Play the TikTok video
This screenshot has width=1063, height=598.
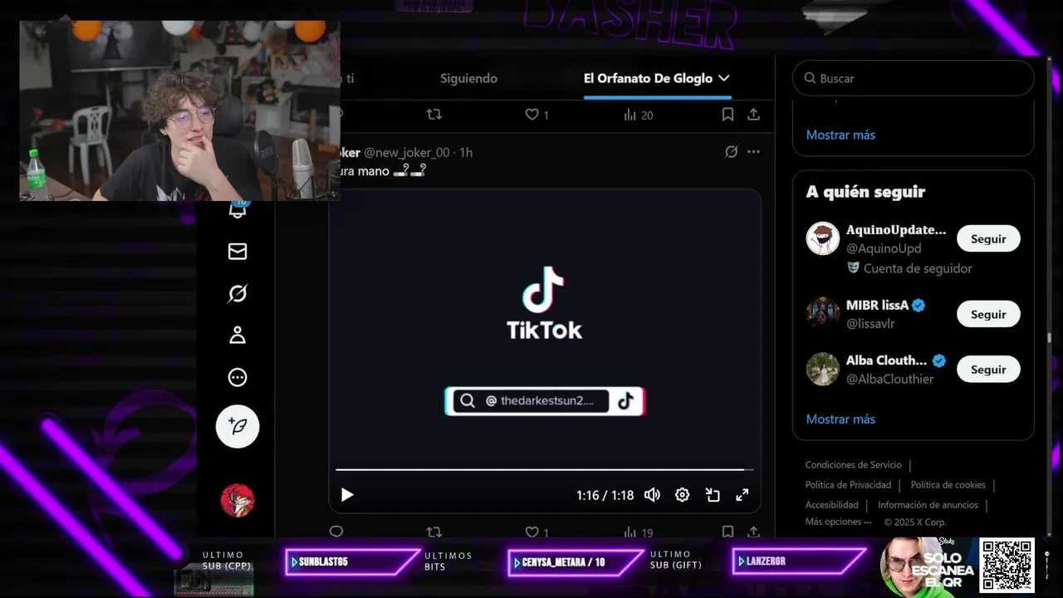click(347, 495)
